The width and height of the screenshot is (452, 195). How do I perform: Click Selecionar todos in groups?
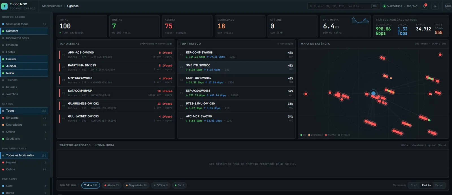click(24, 24)
